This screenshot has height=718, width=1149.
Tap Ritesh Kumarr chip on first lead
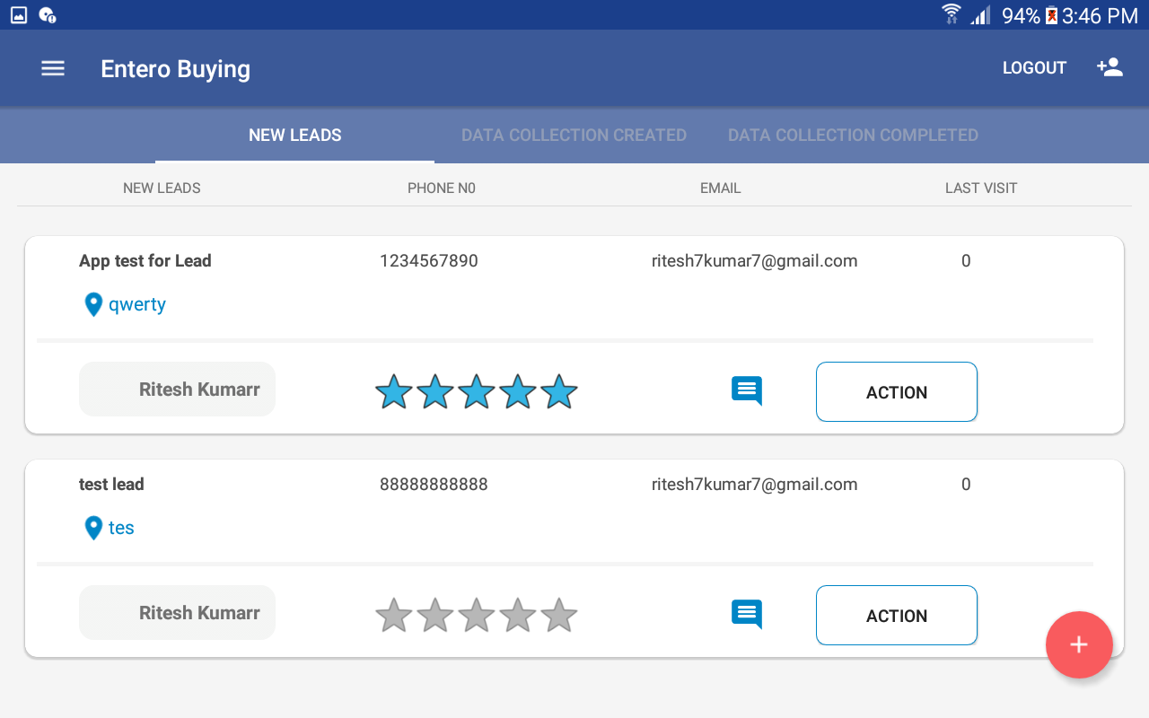click(178, 390)
